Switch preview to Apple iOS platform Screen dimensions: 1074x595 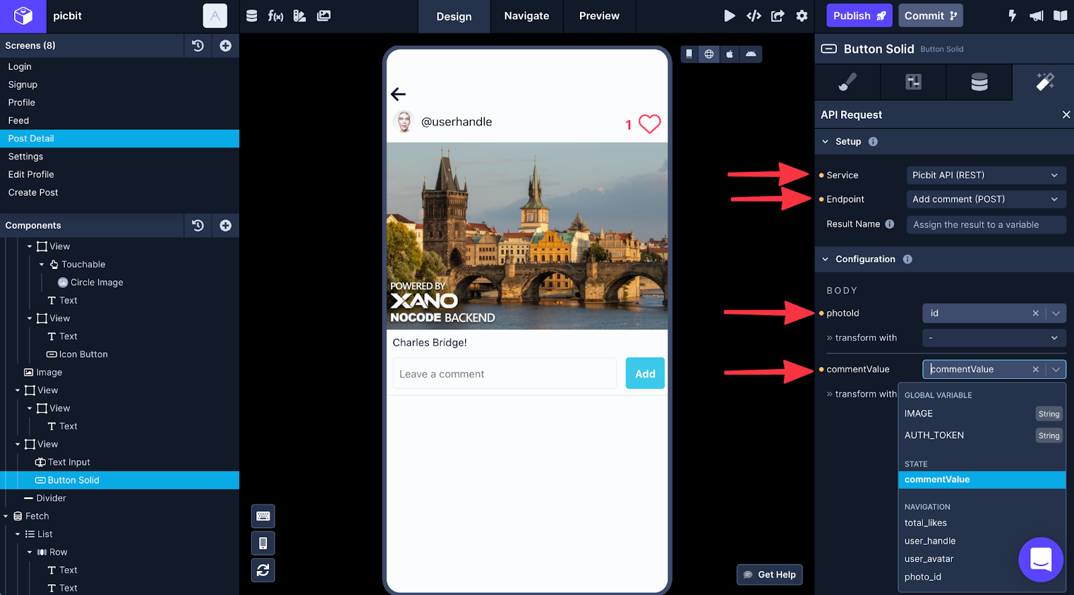[x=730, y=54]
